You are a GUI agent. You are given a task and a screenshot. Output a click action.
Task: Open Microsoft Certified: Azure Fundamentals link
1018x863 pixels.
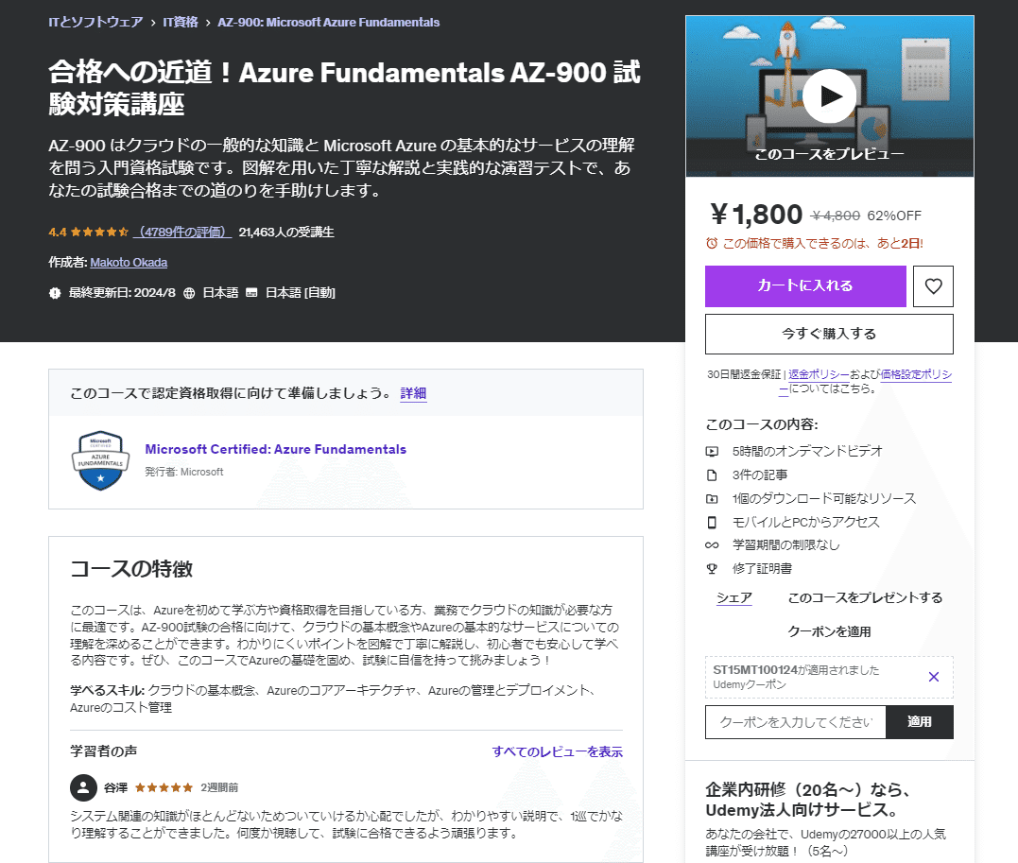275,449
